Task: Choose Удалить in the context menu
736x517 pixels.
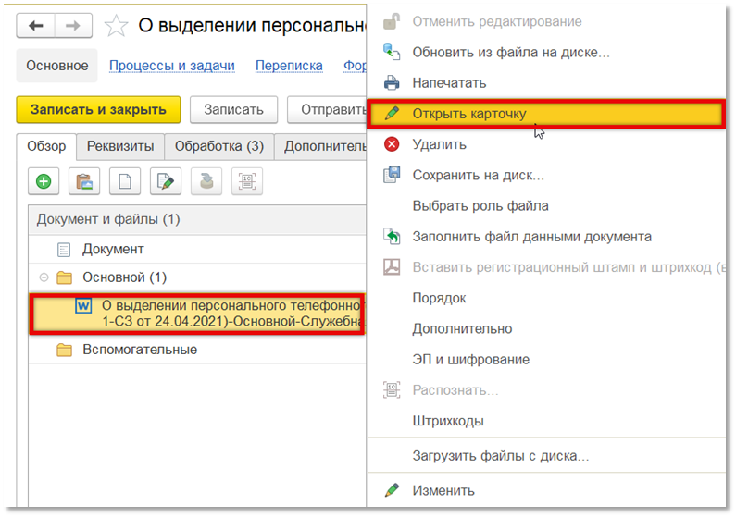Action: [x=439, y=144]
